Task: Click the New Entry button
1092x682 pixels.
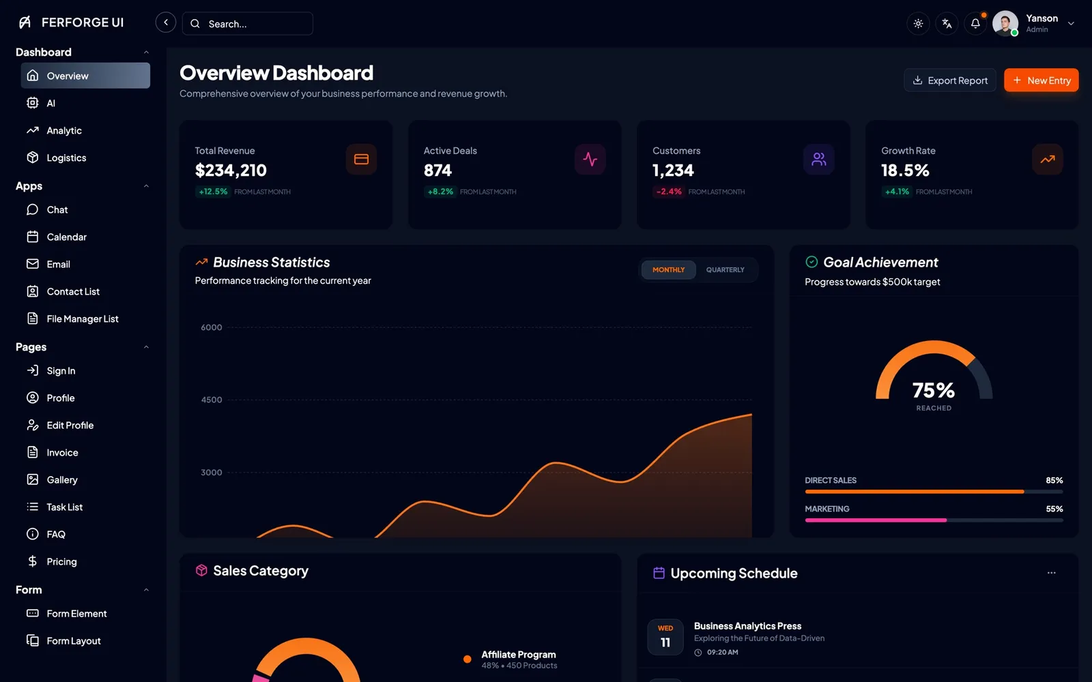Action: (1041, 80)
